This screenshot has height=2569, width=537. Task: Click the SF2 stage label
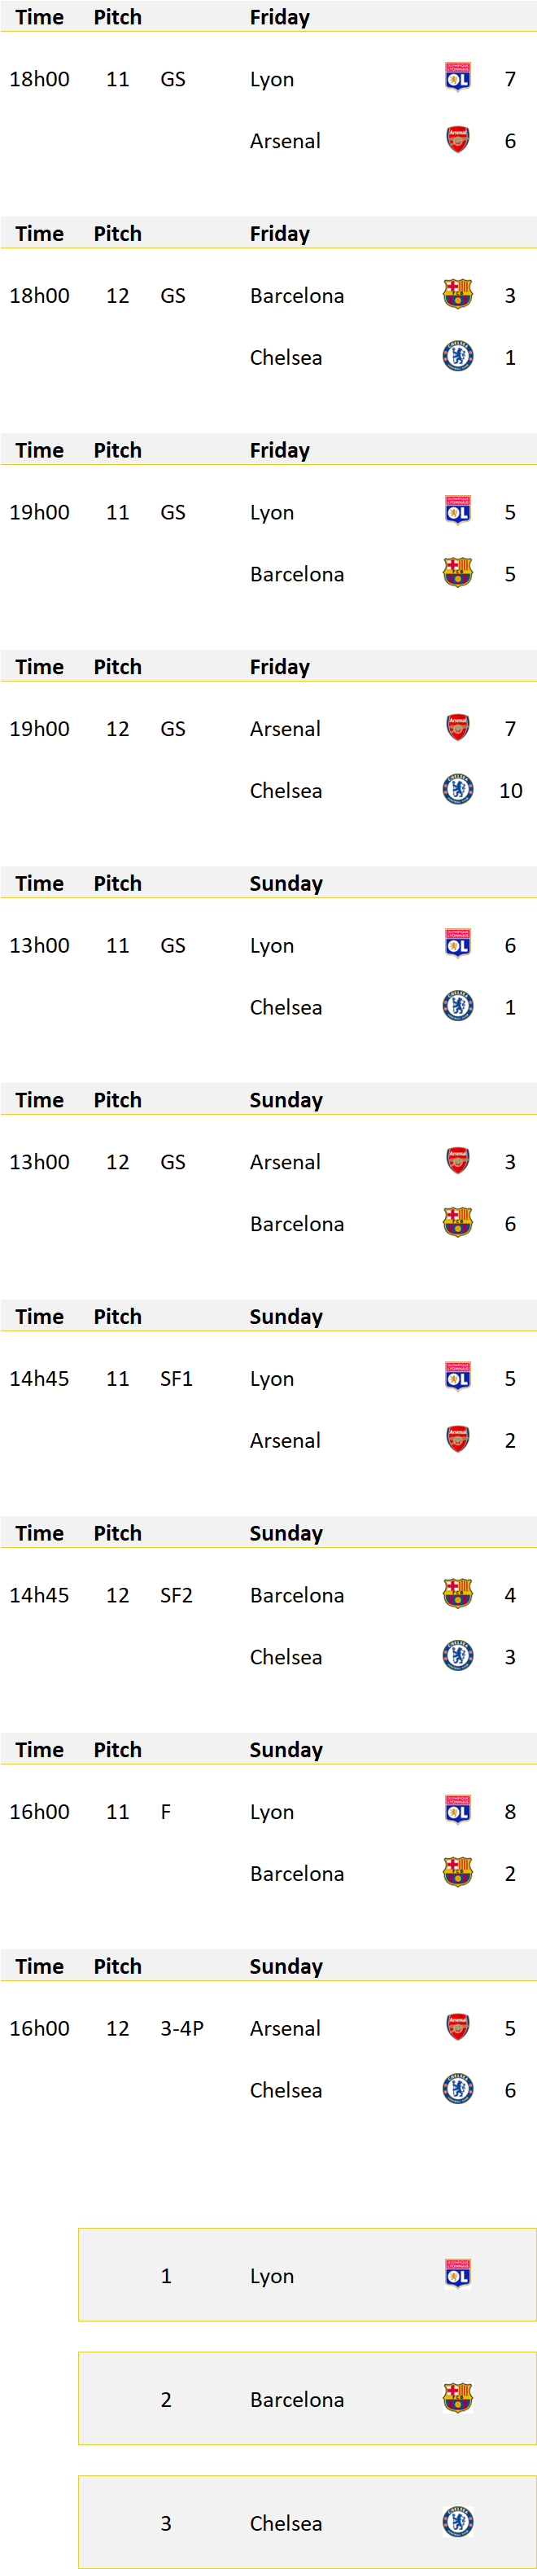pos(177,1594)
